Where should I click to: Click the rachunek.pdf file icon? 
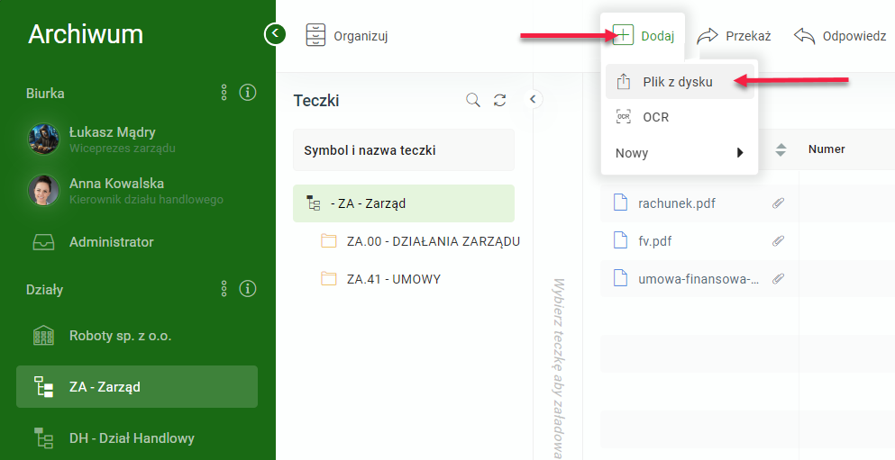coord(620,203)
